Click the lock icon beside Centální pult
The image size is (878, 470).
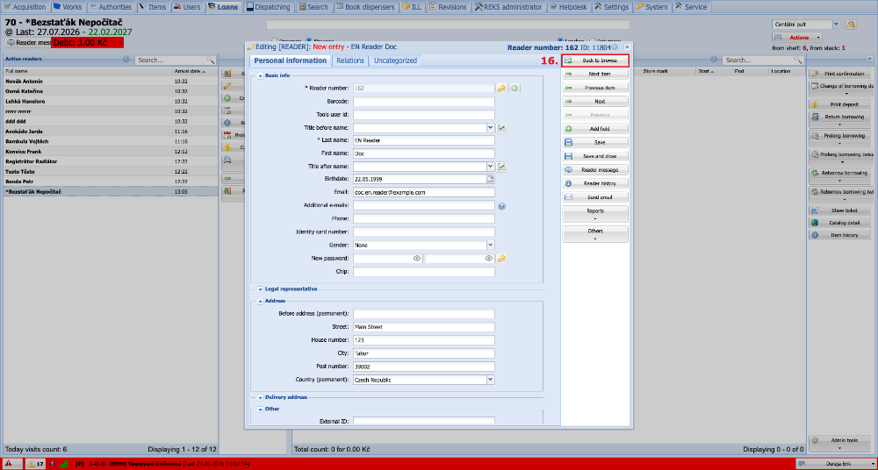coord(851,25)
